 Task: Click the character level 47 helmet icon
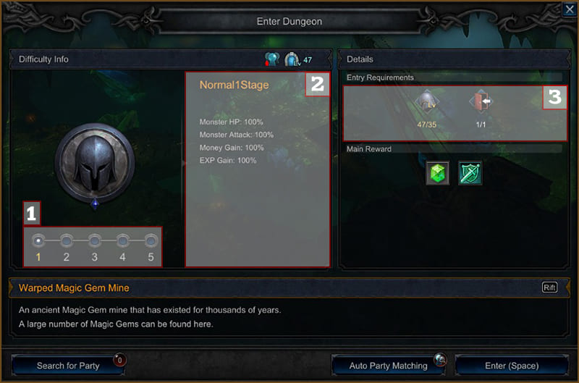pos(292,59)
